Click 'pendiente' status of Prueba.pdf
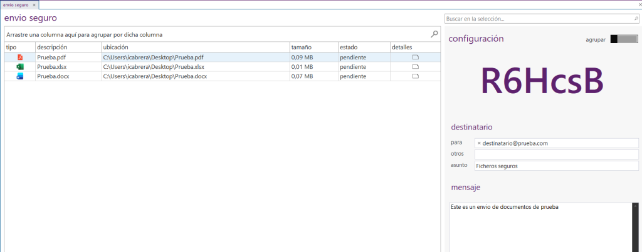 353,57
